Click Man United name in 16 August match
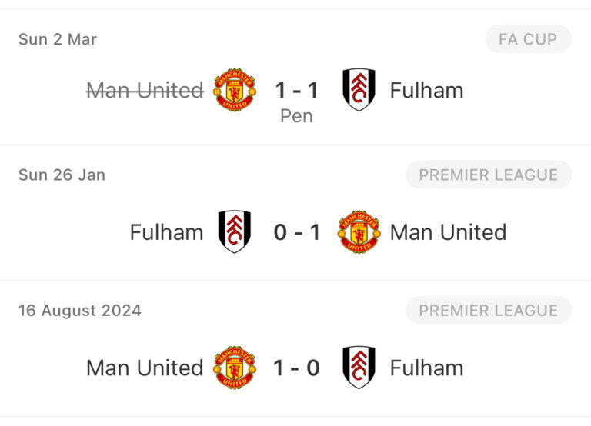The height and width of the screenshot is (426, 591). (x=145, y=368)
